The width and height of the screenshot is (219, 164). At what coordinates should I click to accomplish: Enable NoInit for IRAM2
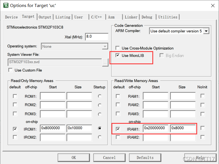tap(202, 137)
